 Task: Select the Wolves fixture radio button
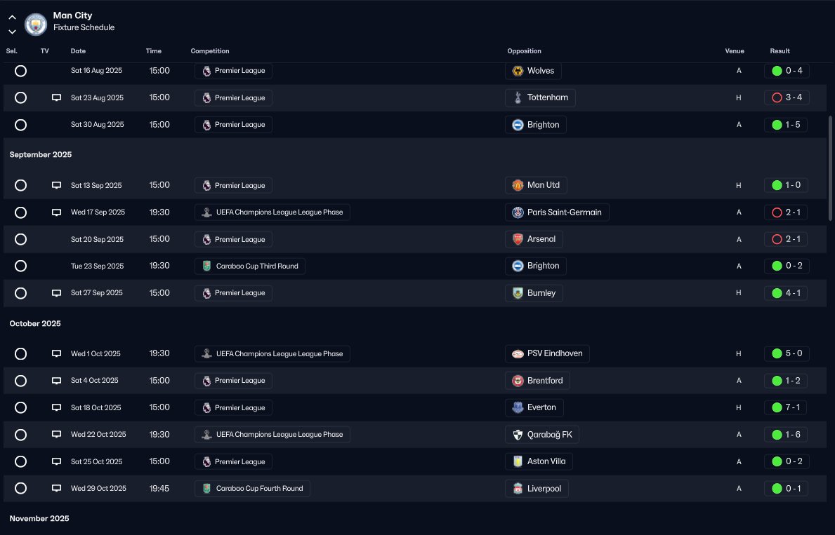(21, 71)
